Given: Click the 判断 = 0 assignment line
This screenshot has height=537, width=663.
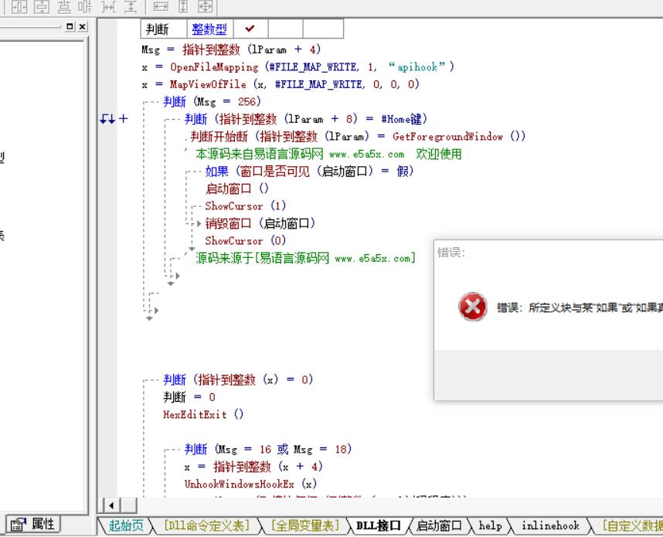Looking at the screenshot, I should pyautogui.click(x=189, y=396).
